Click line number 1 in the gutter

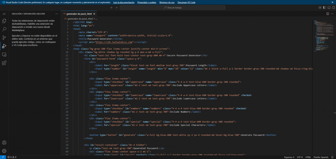[68, 22]
